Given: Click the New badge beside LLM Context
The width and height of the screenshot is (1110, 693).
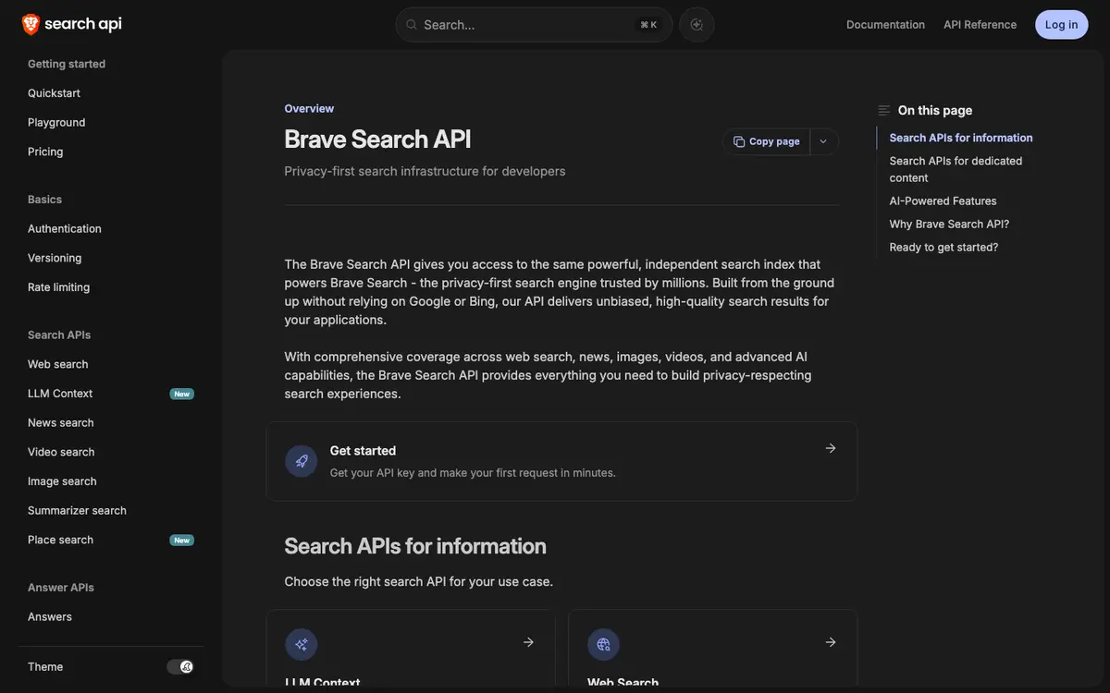Looking at the screenshot, I should 182,394.
